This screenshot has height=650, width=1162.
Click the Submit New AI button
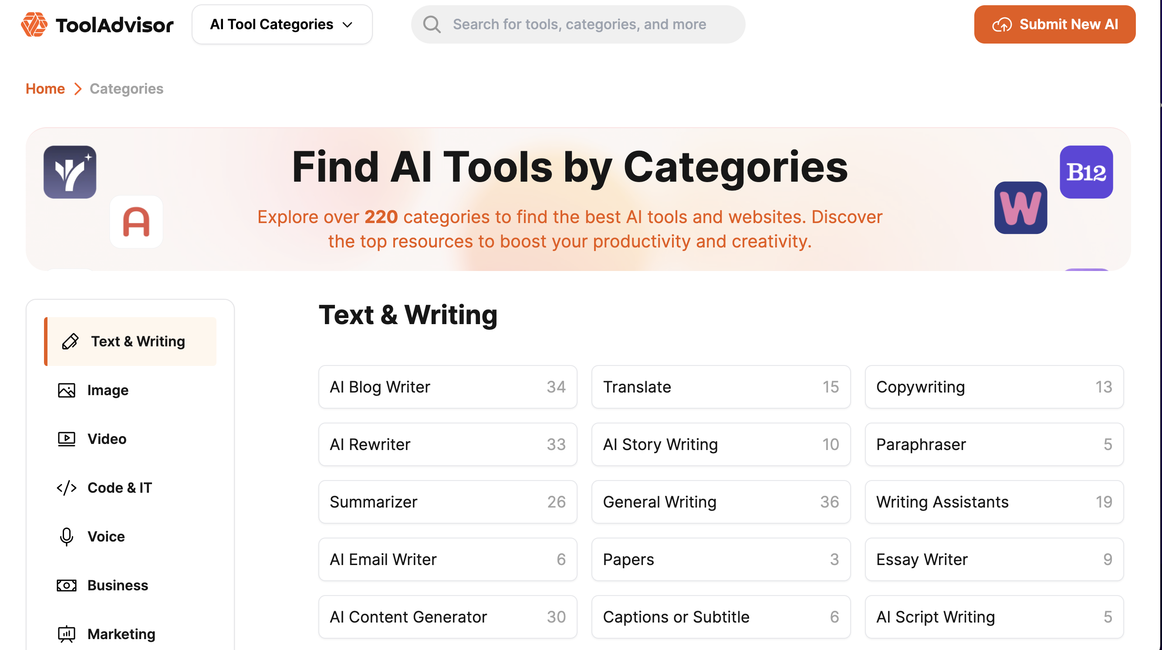click(1055, 24)
